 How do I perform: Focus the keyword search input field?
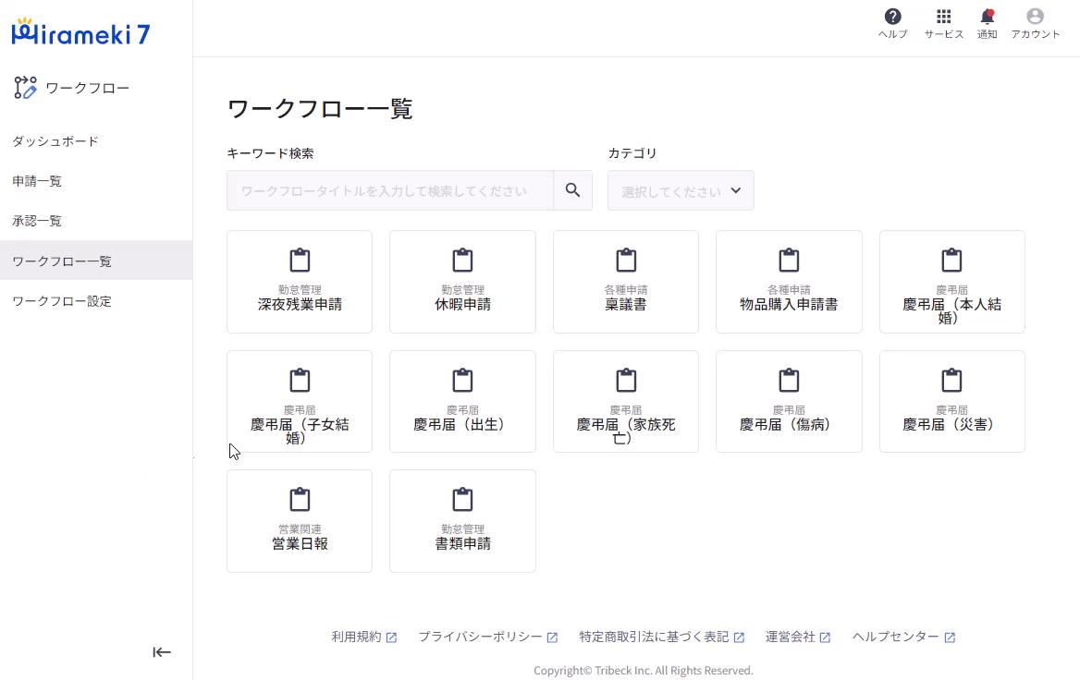390,190
